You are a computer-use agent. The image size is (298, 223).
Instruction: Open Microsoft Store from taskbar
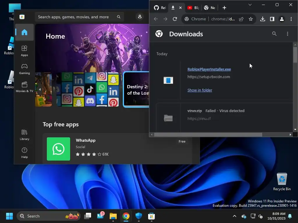pyautogui.click(x=151, y=216)
